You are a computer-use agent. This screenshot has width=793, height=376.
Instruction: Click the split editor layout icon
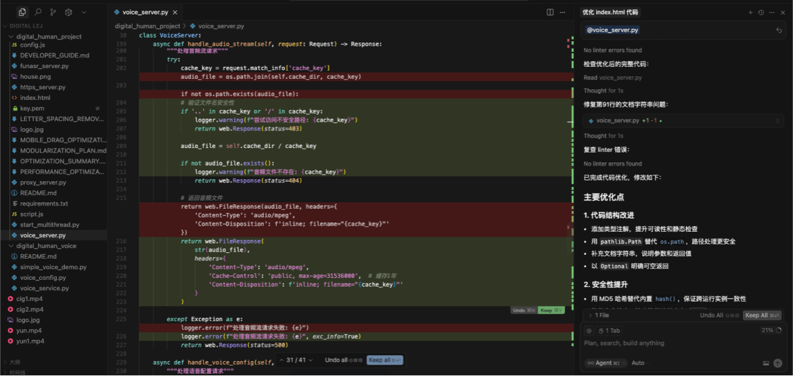coord(550,12)
